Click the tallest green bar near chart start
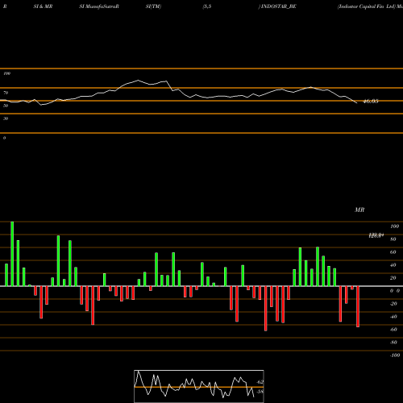This screenshot has height=403, width=403. pyautogui.click(x=12, y=254)
